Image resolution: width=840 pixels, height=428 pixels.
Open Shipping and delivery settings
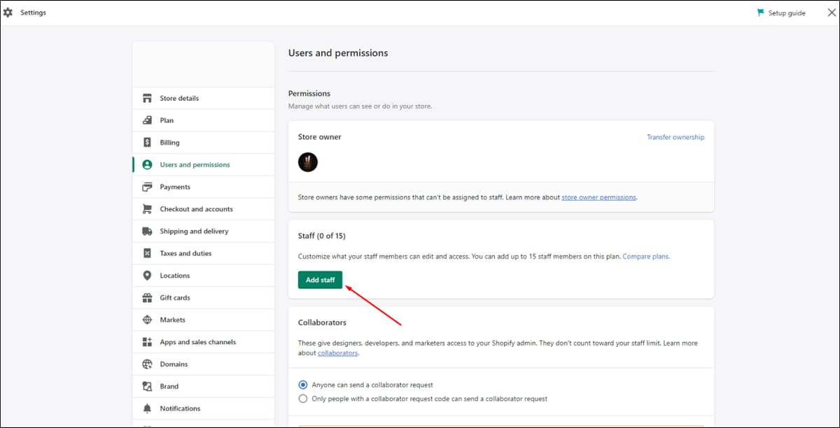[203, 231]
